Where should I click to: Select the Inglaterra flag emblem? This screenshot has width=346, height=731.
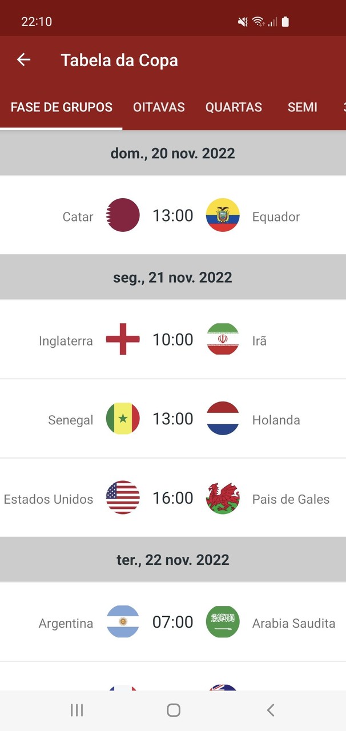pyautogui.click(x=123, y=339)
